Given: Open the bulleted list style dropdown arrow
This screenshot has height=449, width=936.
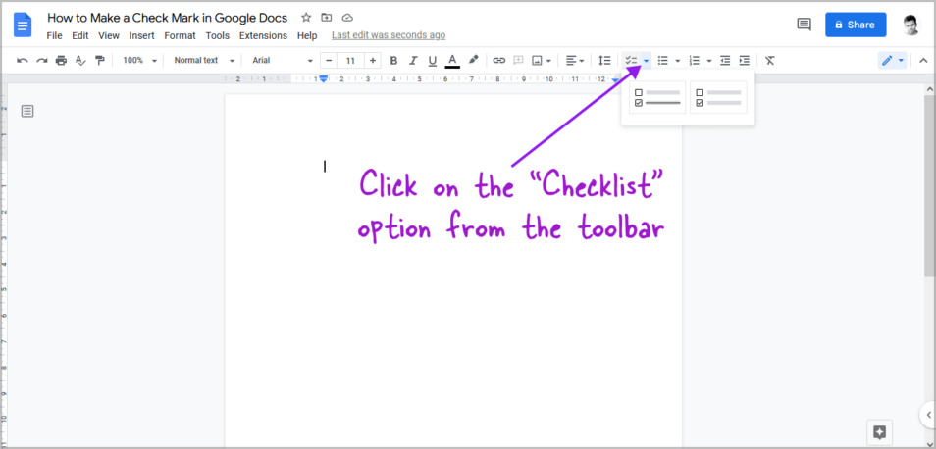Looking at the screenshot, I should (678, 60).
